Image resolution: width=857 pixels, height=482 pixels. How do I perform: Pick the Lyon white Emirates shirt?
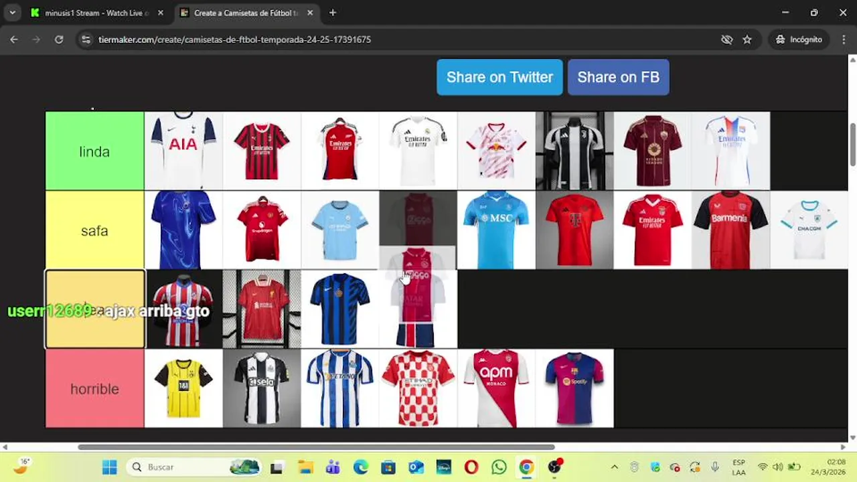point(731,151)
